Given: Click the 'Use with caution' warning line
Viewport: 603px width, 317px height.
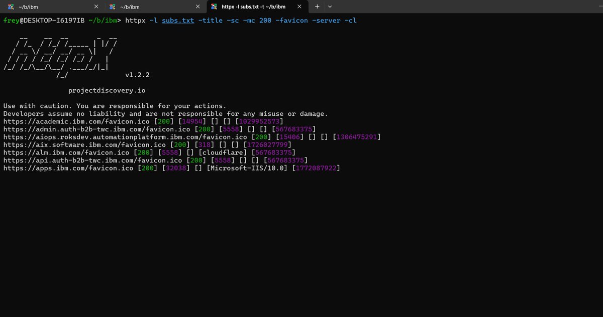Looking at the screenshot, I should [x=115, y=106].
